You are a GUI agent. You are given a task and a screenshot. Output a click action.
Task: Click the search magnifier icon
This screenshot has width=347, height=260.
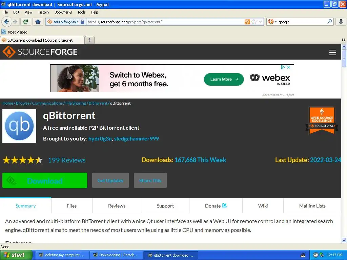329,21
